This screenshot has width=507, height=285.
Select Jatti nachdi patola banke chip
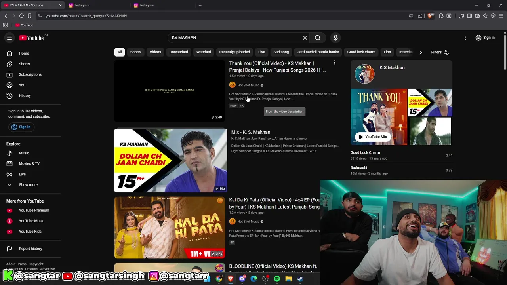click(318, 52)
